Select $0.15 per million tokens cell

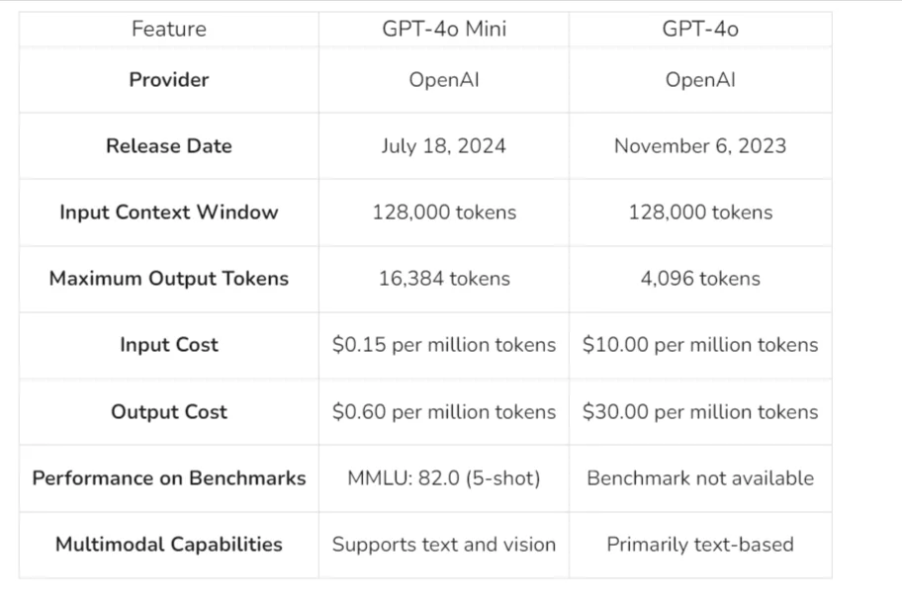(x=444, y=345)
